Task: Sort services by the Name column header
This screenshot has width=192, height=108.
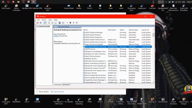Action: coord(85,30)
